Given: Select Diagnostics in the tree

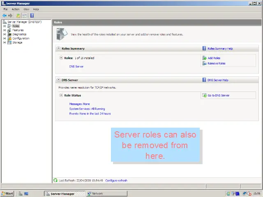Looking at the screenshot, I should (x=19, y=34).
